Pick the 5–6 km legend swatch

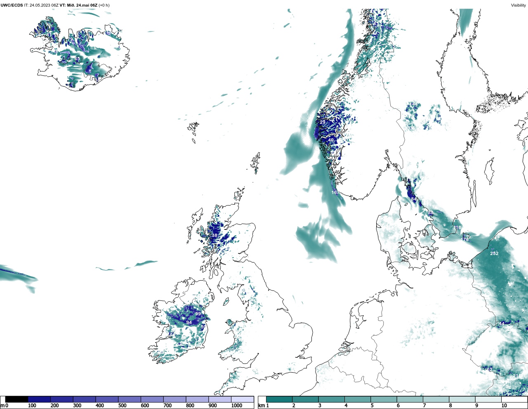384,399
